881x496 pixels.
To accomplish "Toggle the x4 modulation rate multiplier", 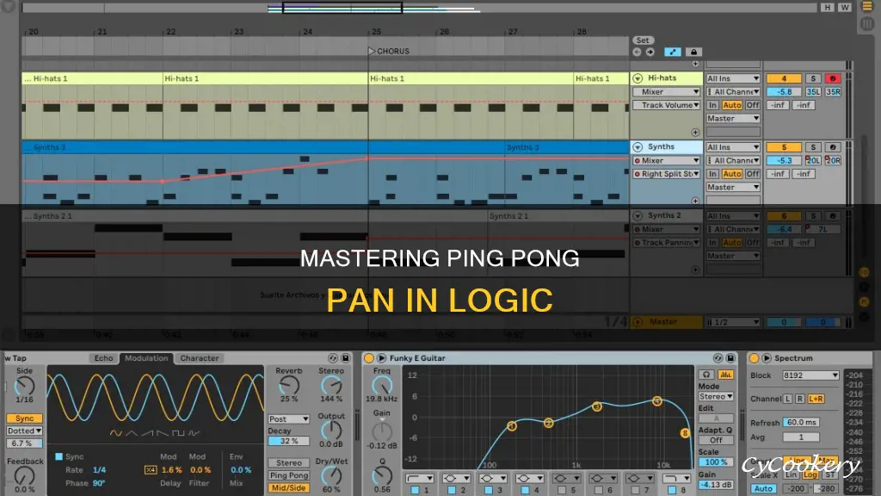I will (x=151, y=470).
